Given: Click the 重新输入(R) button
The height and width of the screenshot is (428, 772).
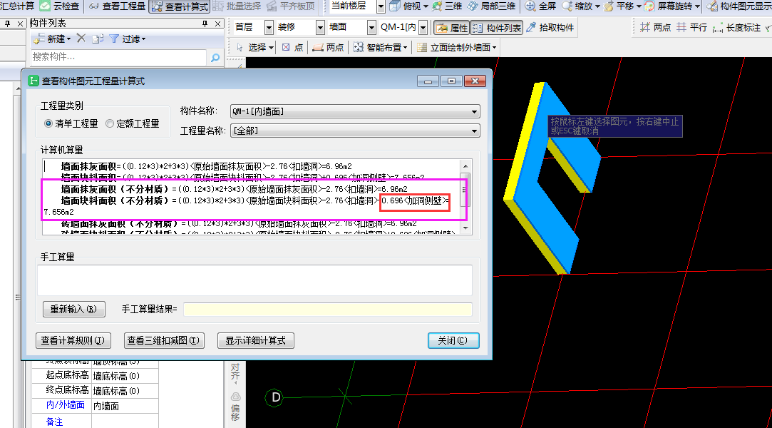Looking at the screenshot, I should tap(74, 310).
